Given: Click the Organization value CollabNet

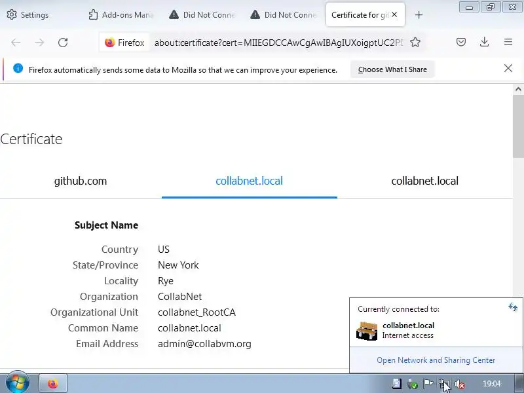Looking at the screenshot, I should pyautogui.click(x=179, y=297).
